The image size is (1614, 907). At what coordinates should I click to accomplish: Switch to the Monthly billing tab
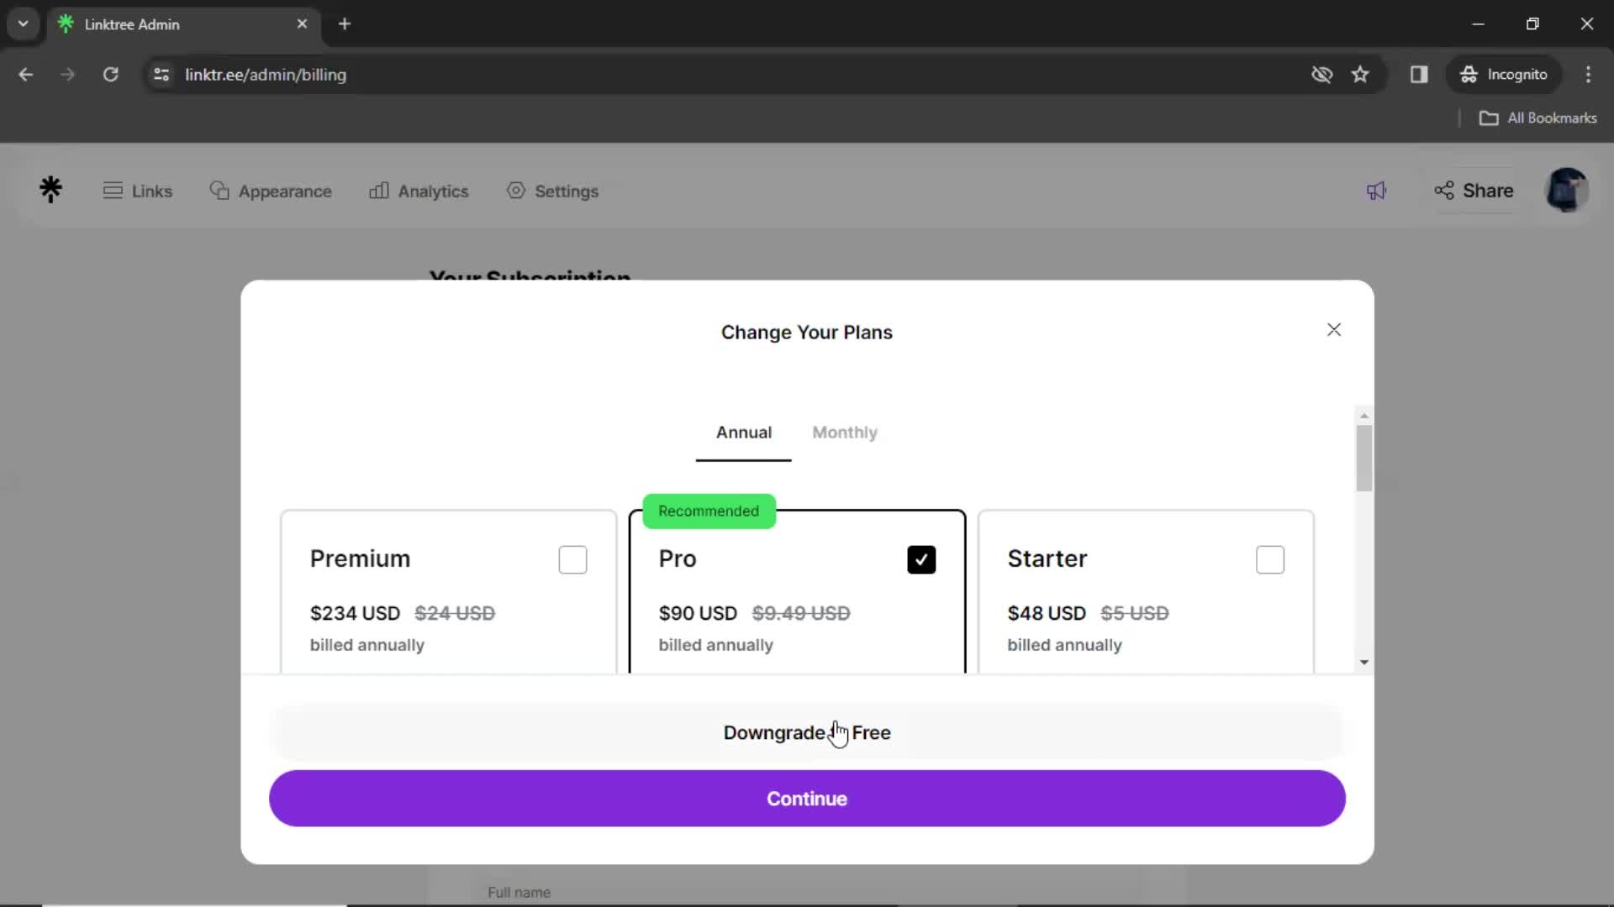(845, 432)
